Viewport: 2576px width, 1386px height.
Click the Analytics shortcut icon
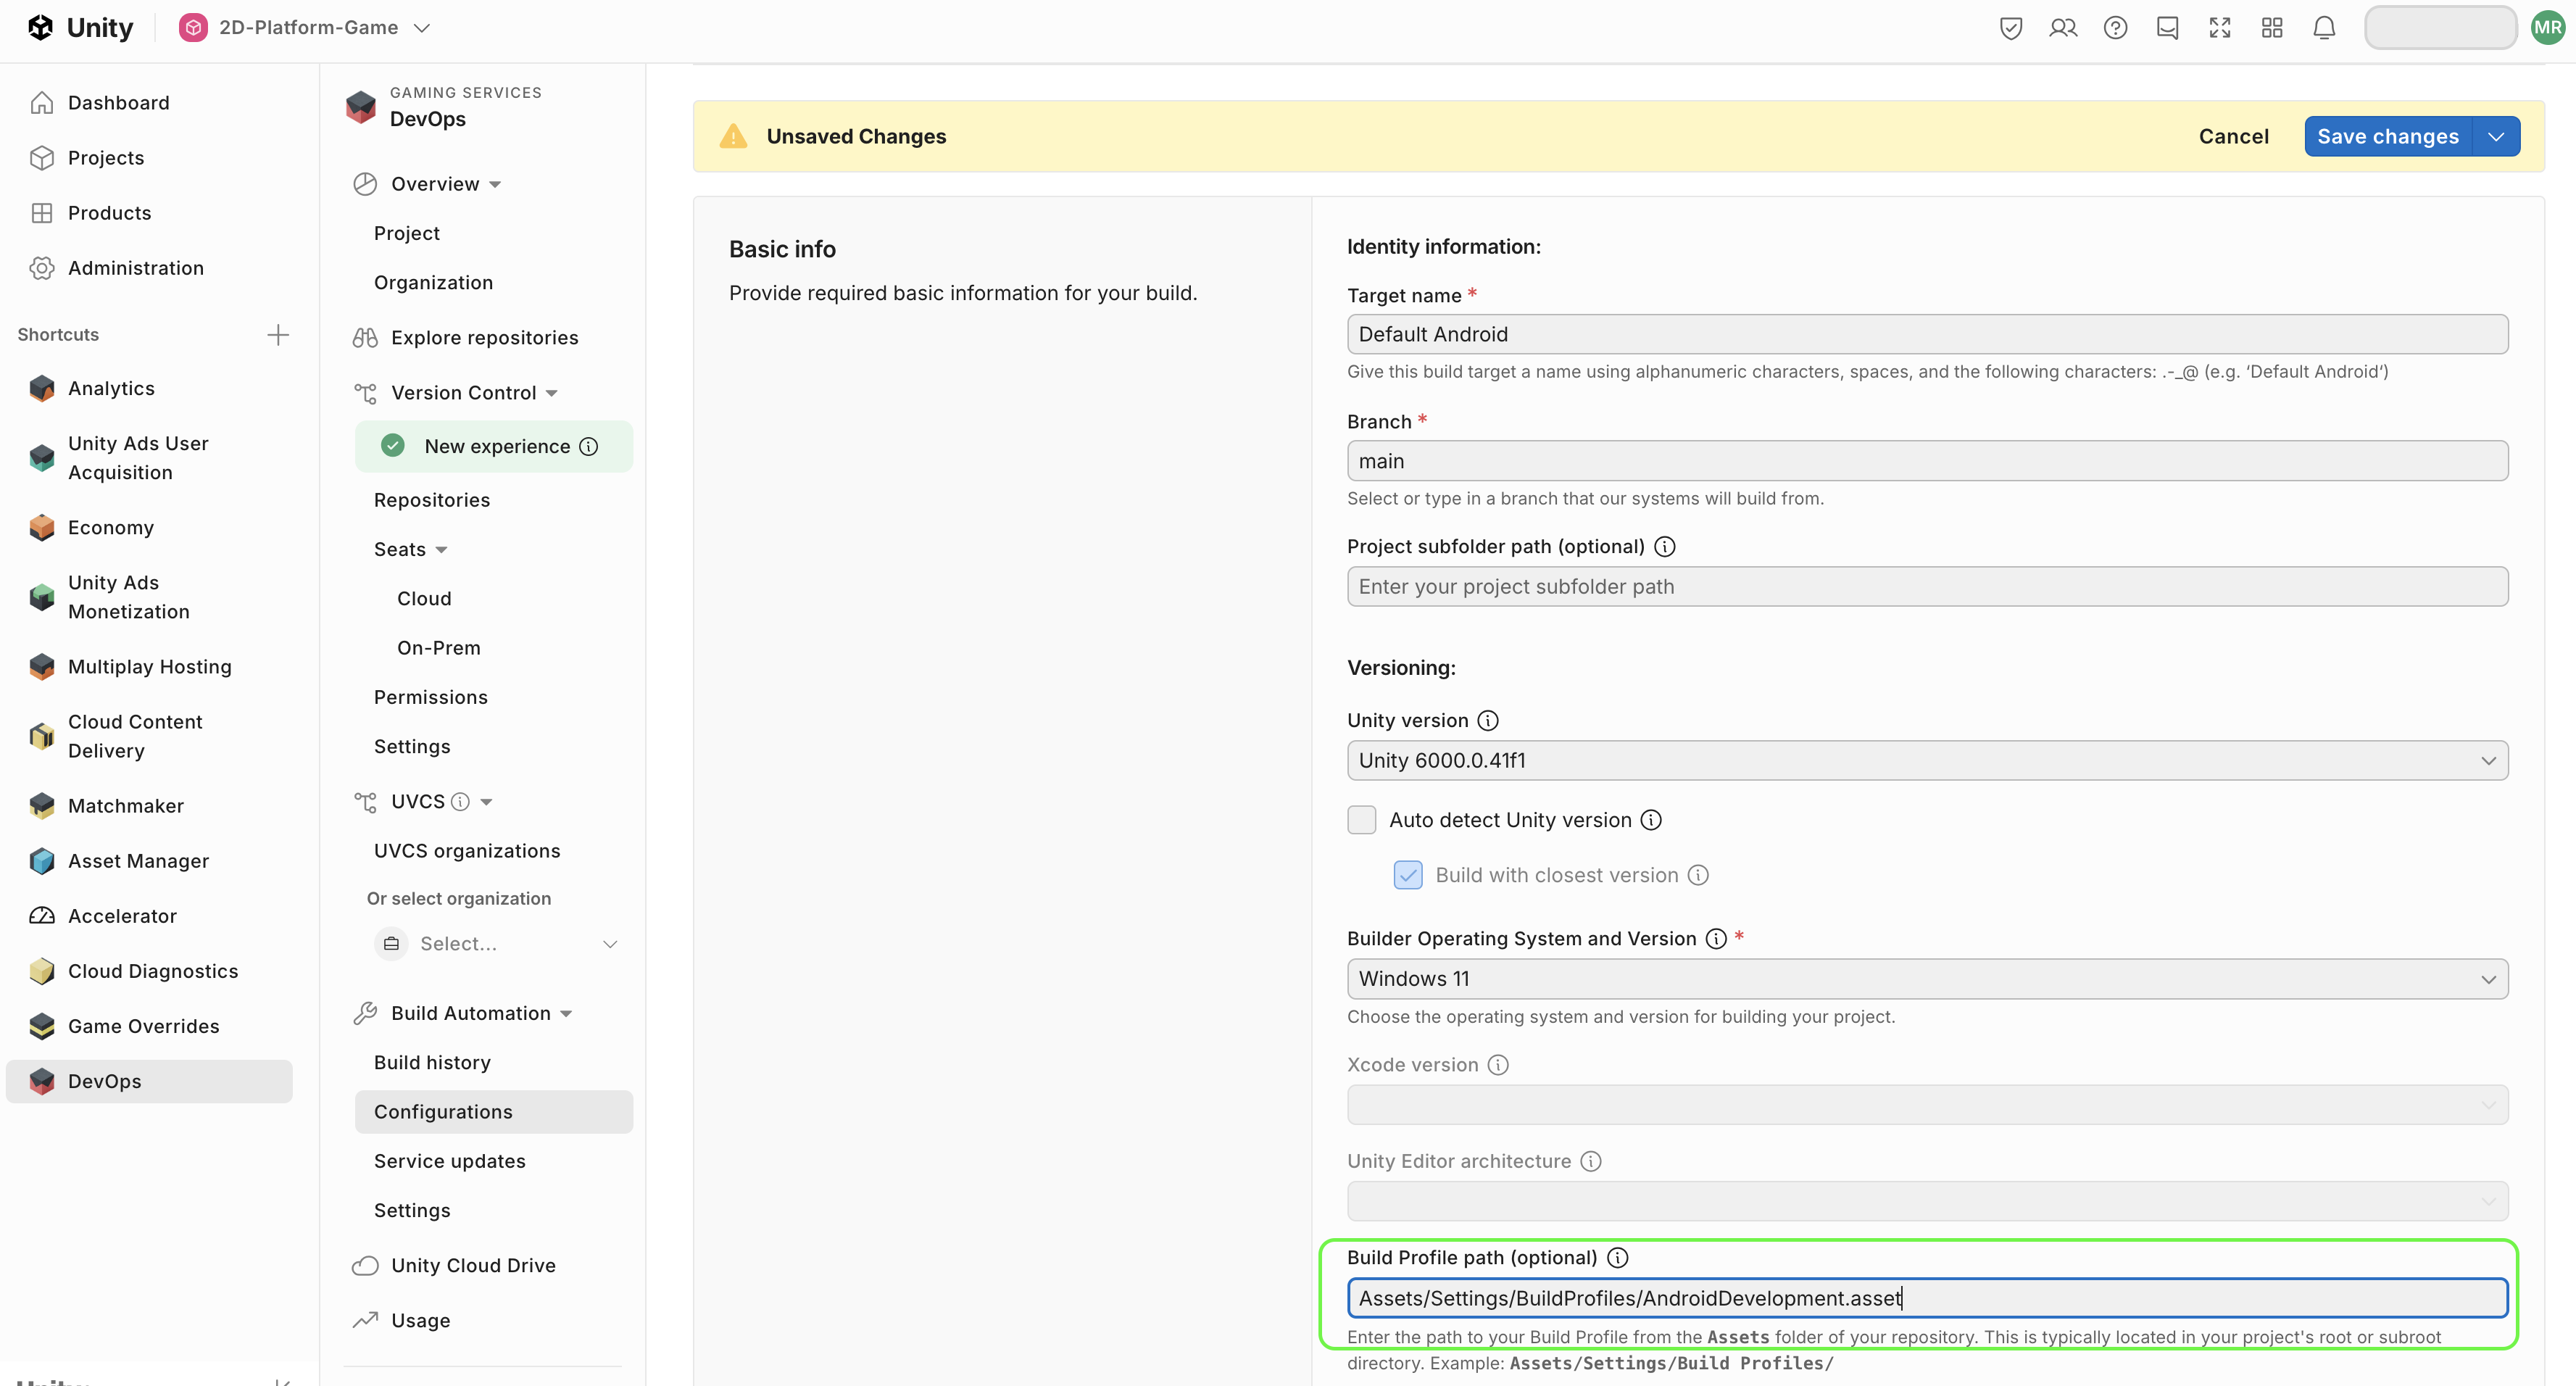42,389
